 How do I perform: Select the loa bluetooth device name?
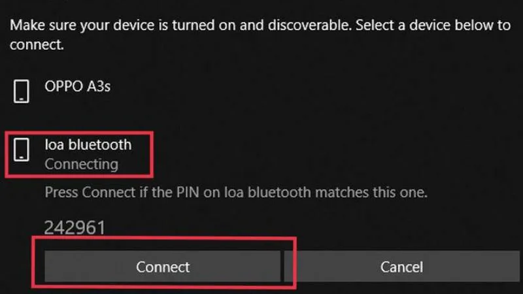tap(88, 144)
